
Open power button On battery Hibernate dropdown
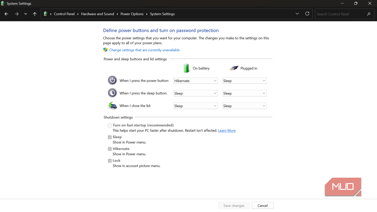(x=196, y=81)
